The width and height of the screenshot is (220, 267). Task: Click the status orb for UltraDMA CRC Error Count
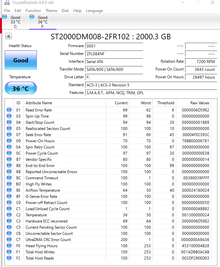click(9, 239)
